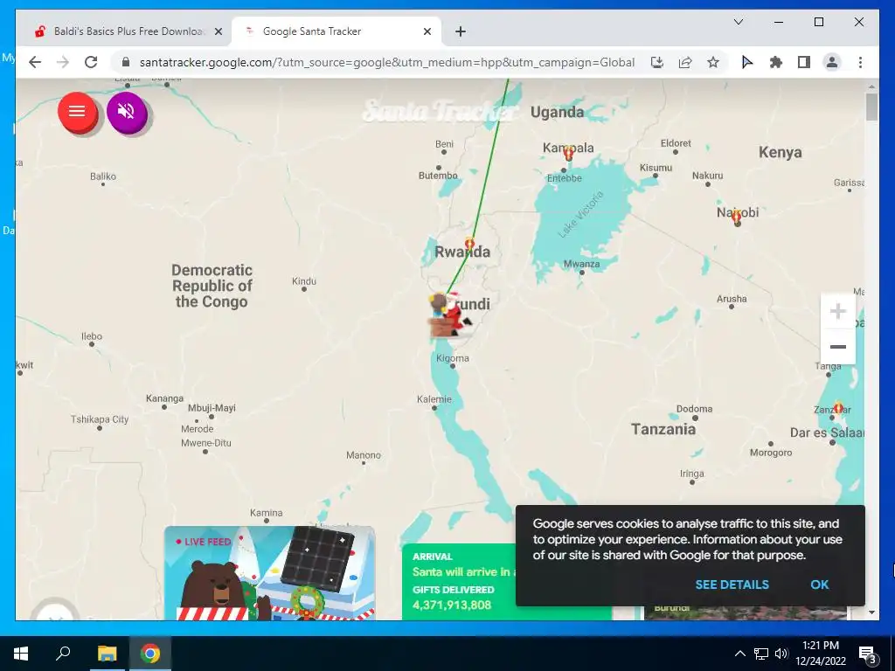Screen dimensions: 895x671
Task: Open SEE DETAILS in the cookie notice
Action: tap(732, 585)
